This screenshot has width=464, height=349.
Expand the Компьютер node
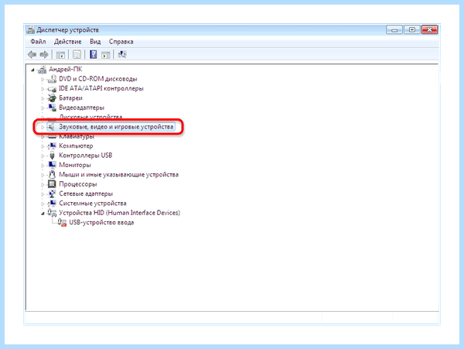click(x=43, y=146)
